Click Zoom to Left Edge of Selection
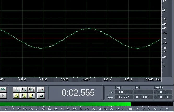Image resolution: width=174 pixels, height=112 pixels. tap(24, 95)
